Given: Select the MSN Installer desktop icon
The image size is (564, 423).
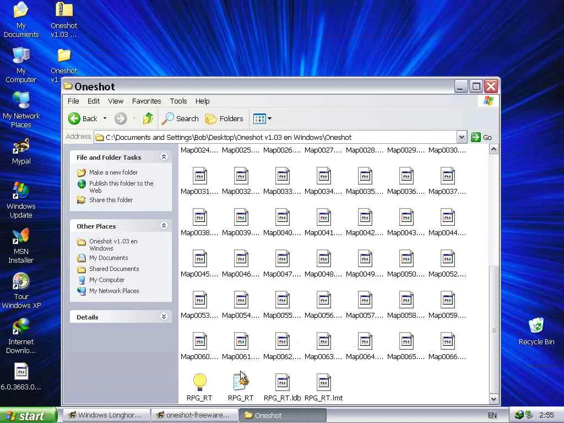Looking at the screenshot, I should (21, 246).
